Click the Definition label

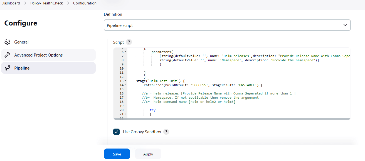[x=113, y=14]
